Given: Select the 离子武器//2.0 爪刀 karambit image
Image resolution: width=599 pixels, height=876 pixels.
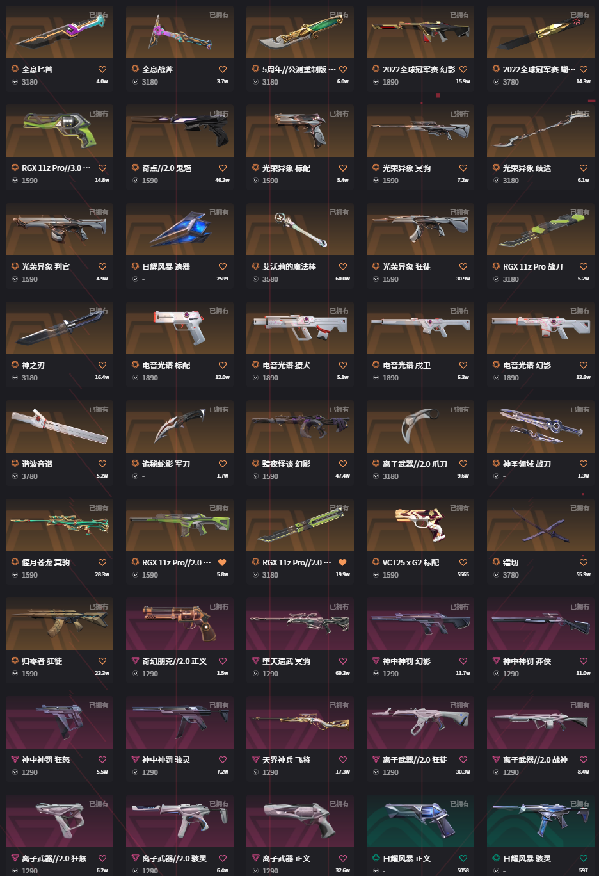Looking at the screenshot, I should click(x=420, y=426).
